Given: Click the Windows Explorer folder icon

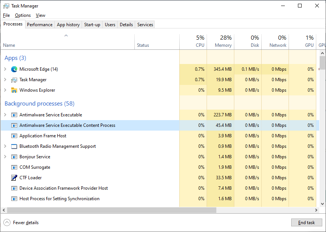Looking at the screenshot, I should click(x=14, y=90).
